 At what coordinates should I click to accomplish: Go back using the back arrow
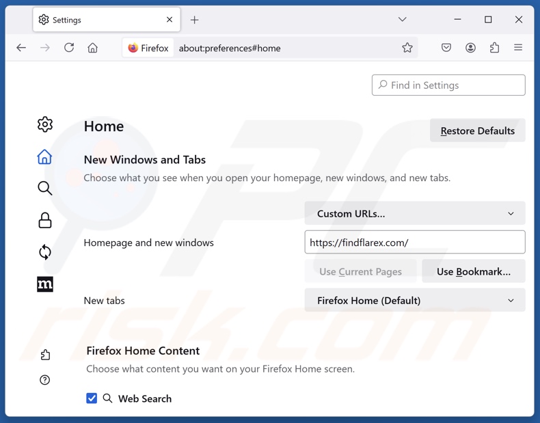(x=21, y=48)
